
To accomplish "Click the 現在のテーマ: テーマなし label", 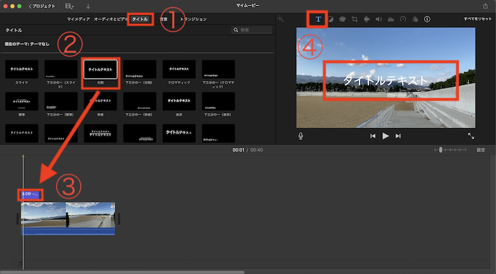I will pyautogui.click(x=27, y=44).
